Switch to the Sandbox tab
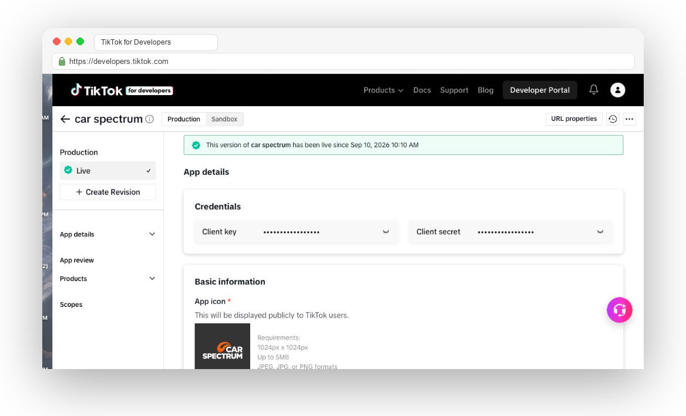Viewport: 686px width, 416px height. coord(224,119)
